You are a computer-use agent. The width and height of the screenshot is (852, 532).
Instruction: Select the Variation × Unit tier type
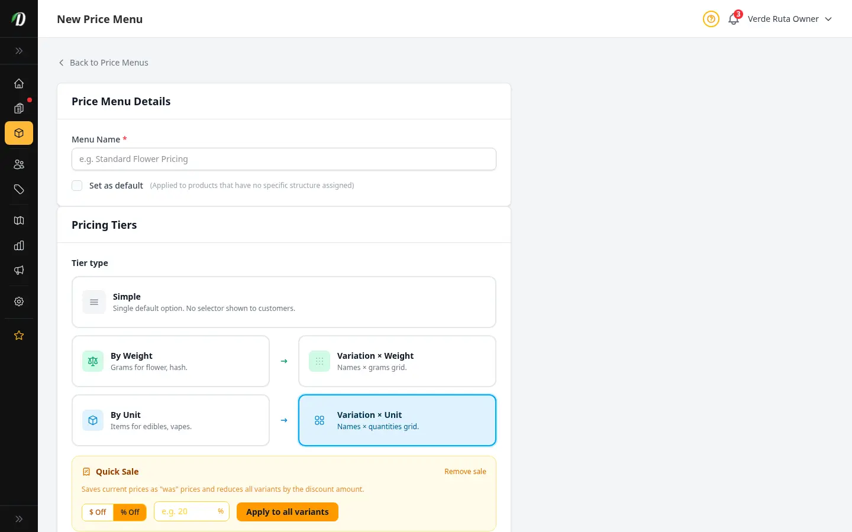[397, 420]
